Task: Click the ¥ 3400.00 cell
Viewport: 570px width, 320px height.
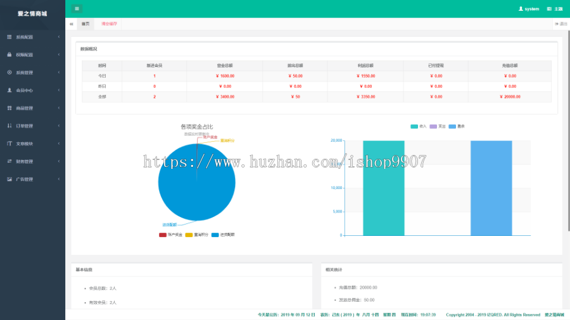Action: coord(225,97)
